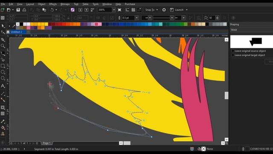The width and height of the screenshot is (273, 154).
Task: Click the vertical scrollbar thumb
Action: (227, 95)
